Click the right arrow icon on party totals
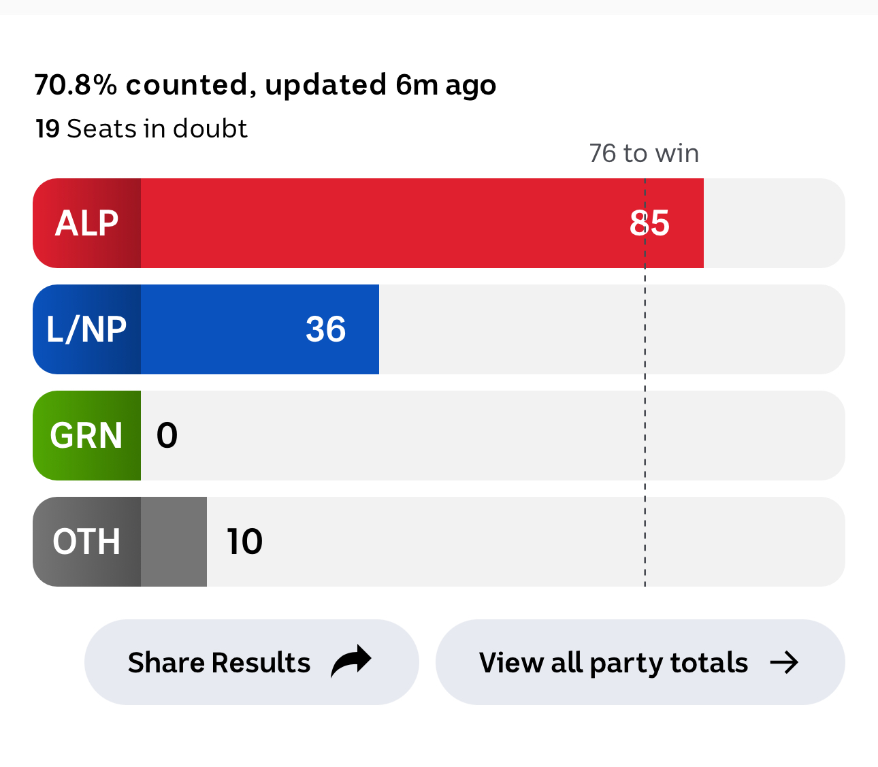Viewport: 878px width, 767px height. pos(784,662)
